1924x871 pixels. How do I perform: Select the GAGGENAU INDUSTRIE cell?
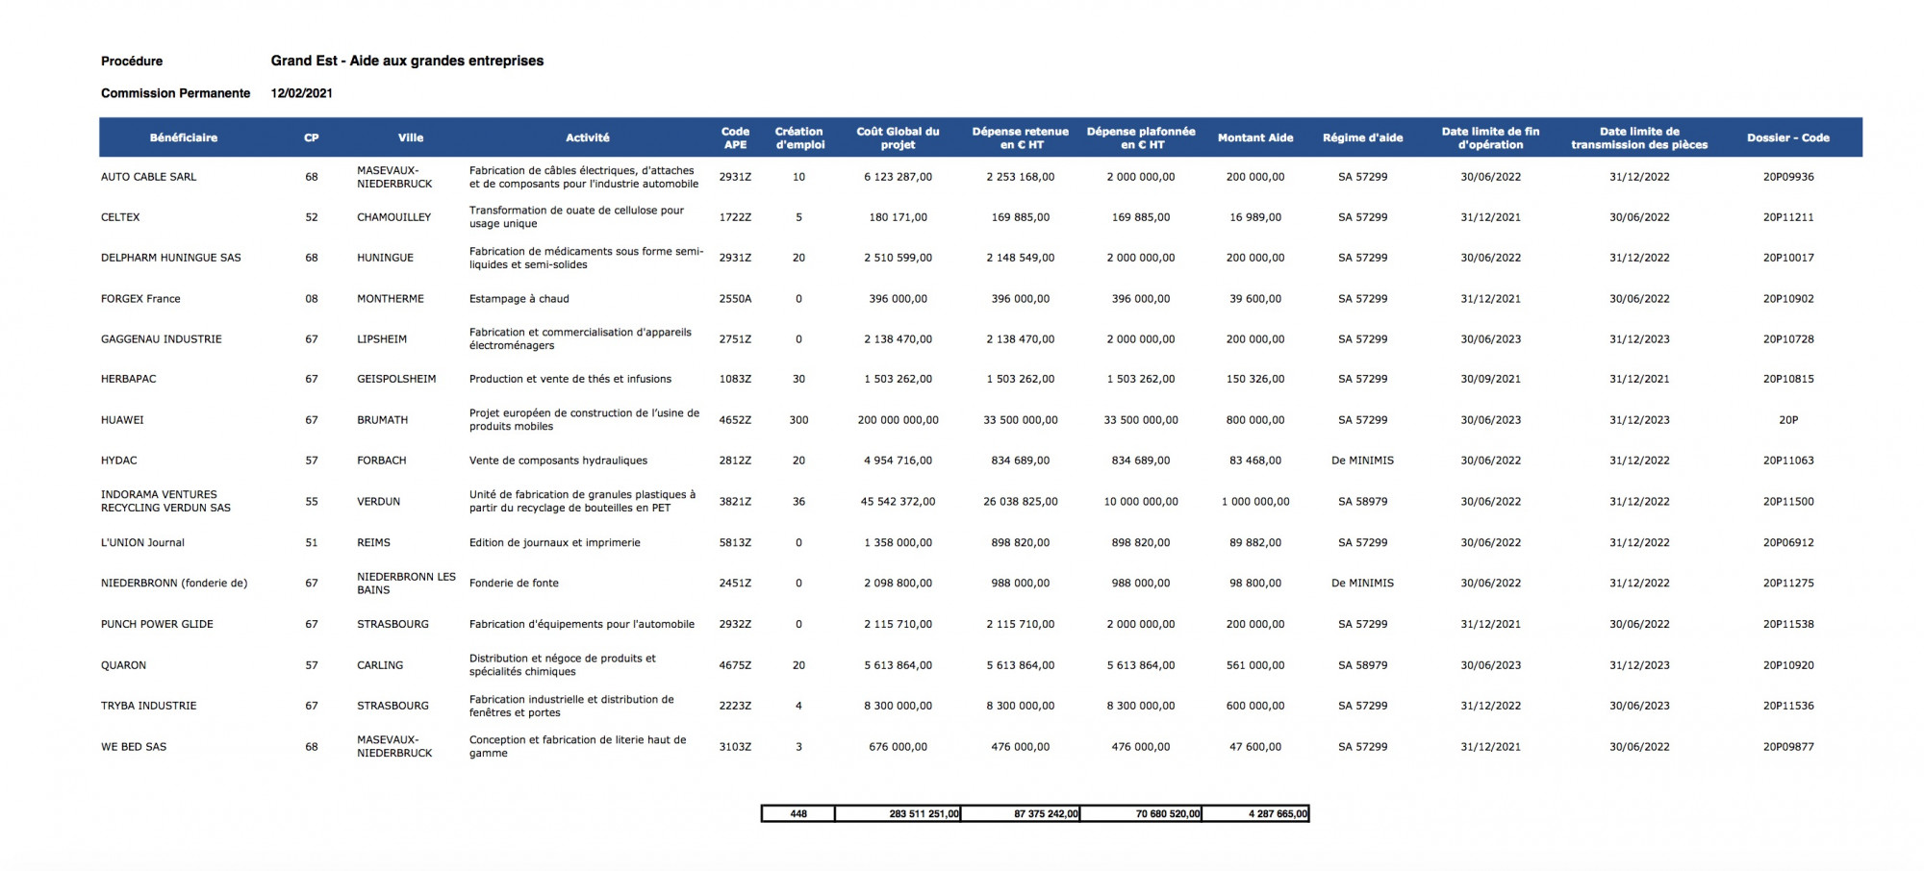(162, 339)
